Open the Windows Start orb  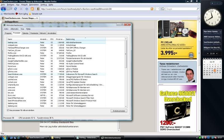[x=4, y=137]
